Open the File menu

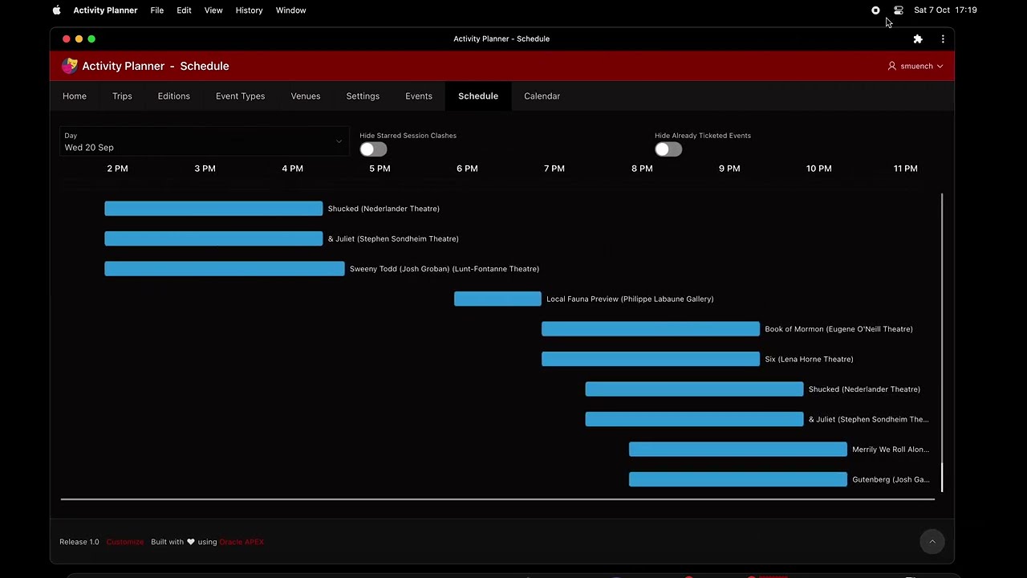pyautogui.click(x=157, y=10)
